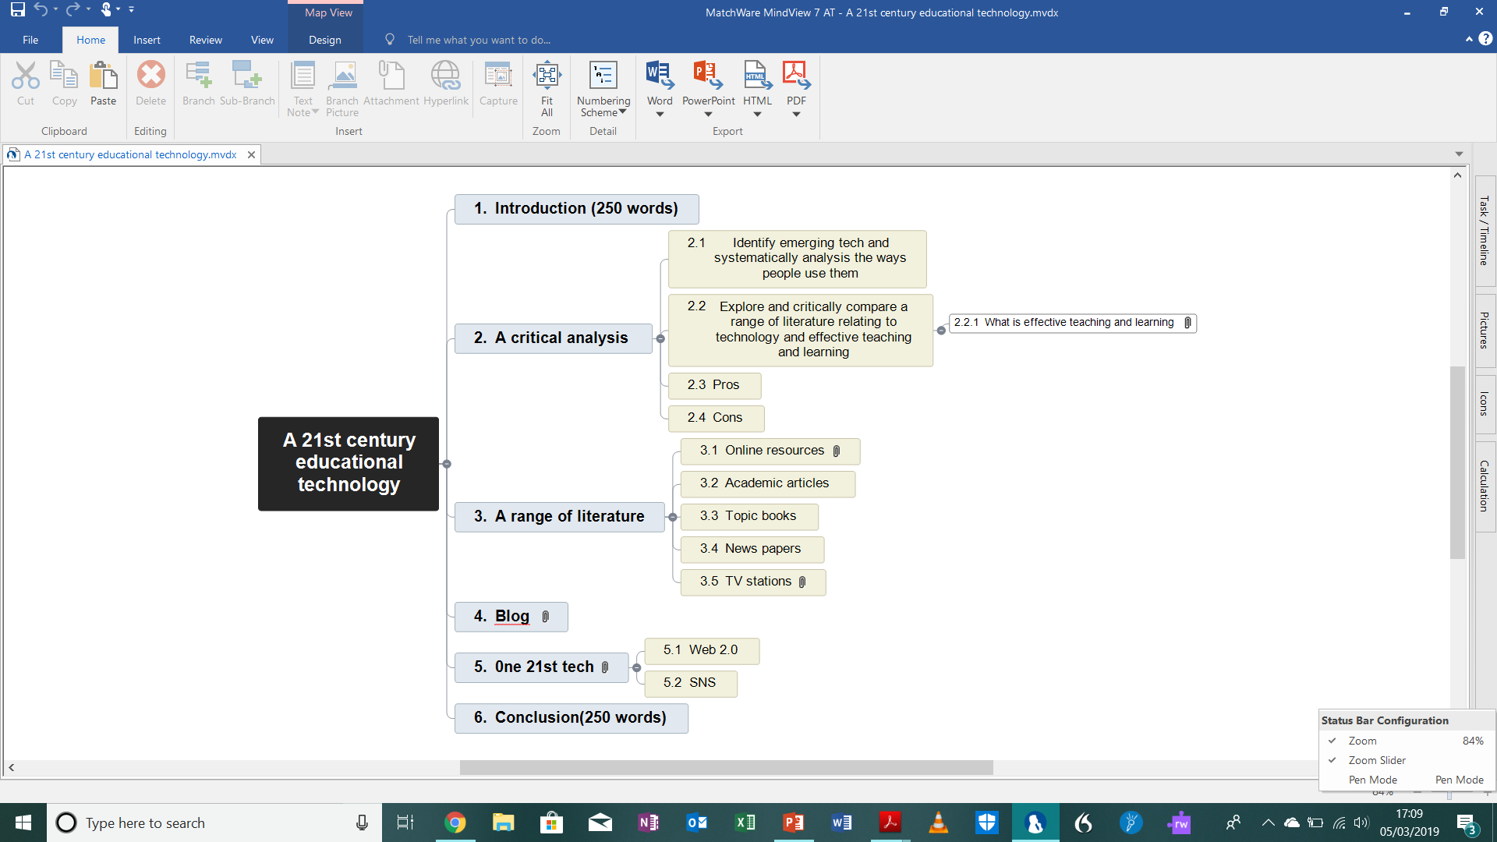Click the Text Note icon
The image size is (1497, 842).
click(303, 76)
